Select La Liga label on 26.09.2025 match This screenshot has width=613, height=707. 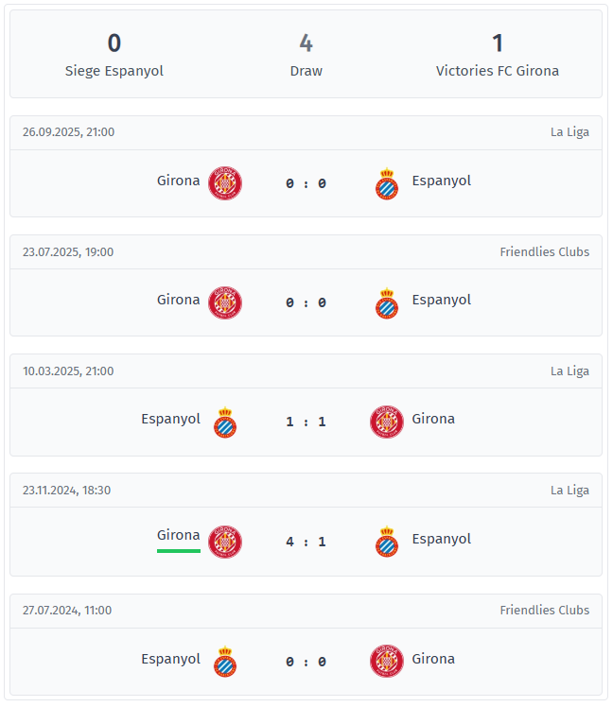pos(569,132)
